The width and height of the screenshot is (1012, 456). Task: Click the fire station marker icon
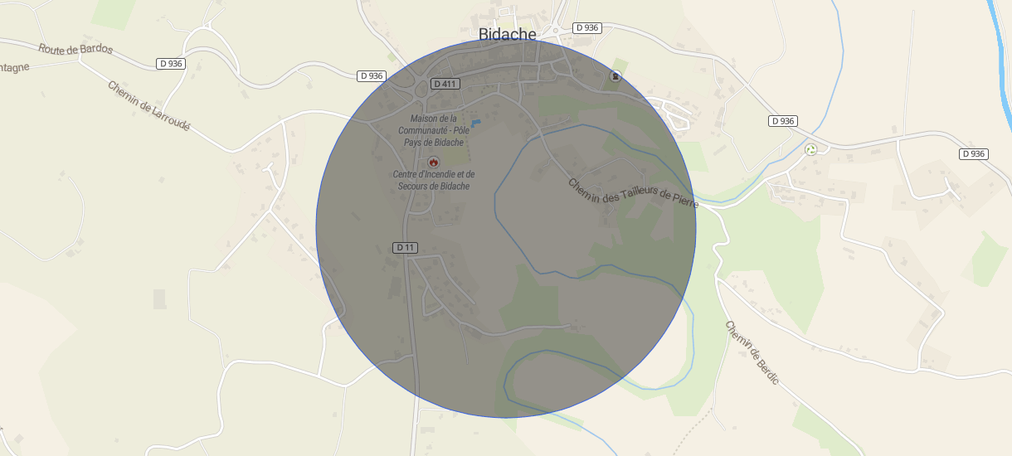(x=433, y=162)
